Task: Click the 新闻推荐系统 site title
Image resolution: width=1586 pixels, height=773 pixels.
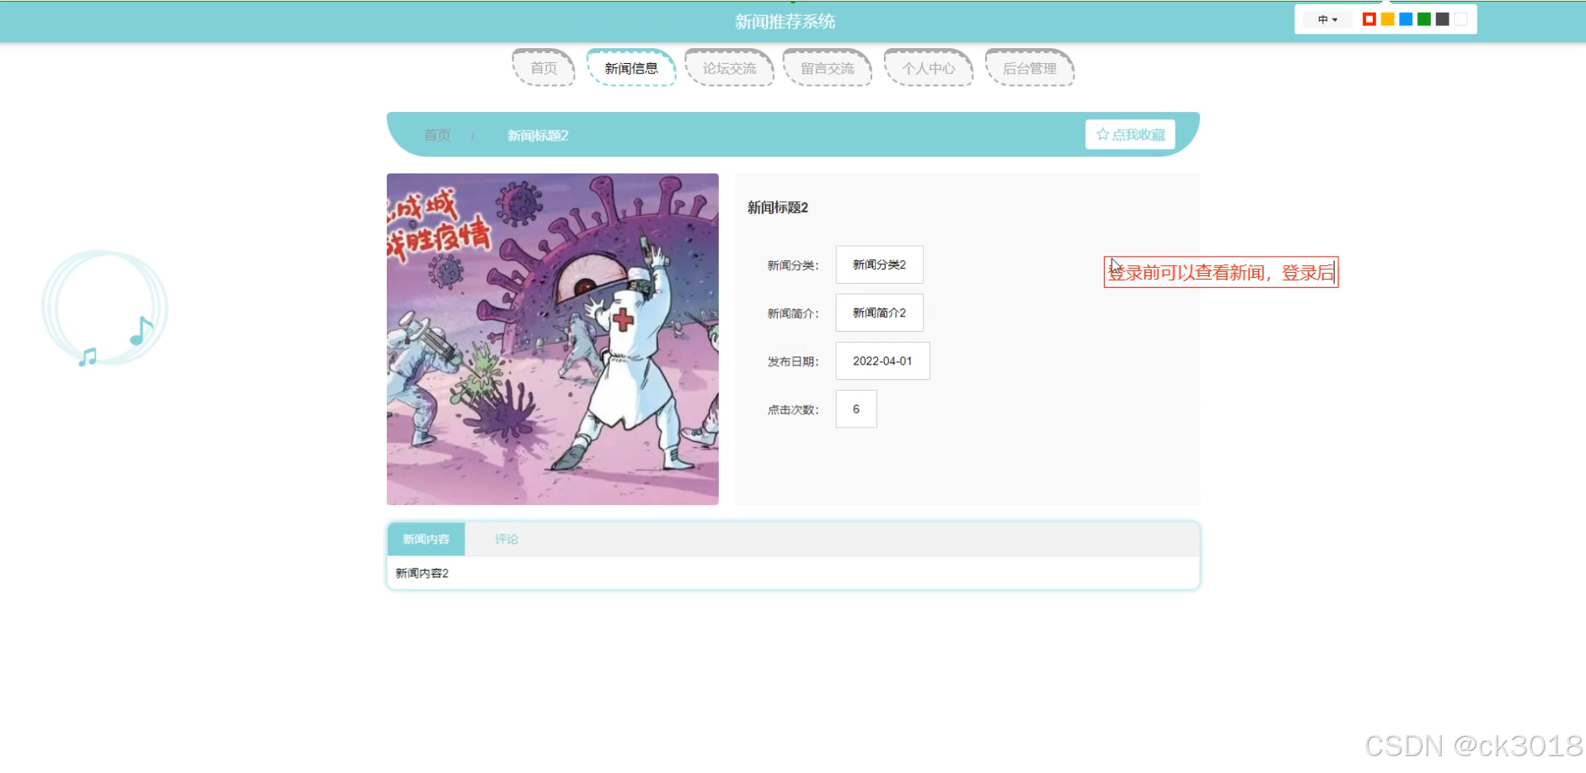Action: (x=785, y=22)
